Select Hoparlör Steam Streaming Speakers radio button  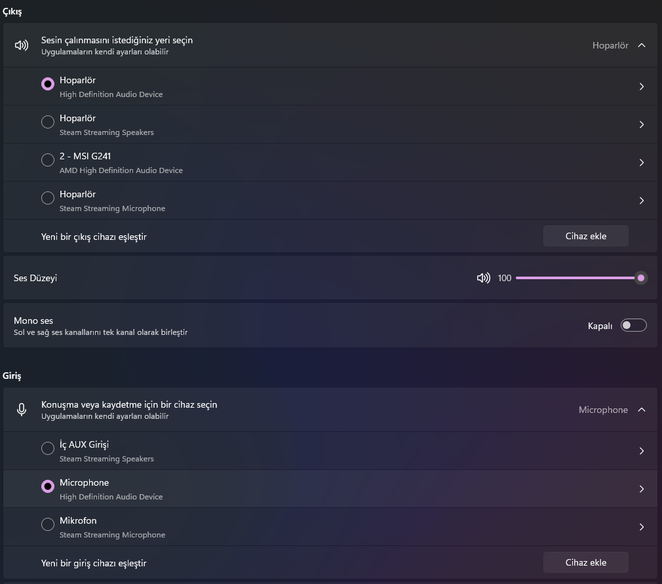coord(48,122)
